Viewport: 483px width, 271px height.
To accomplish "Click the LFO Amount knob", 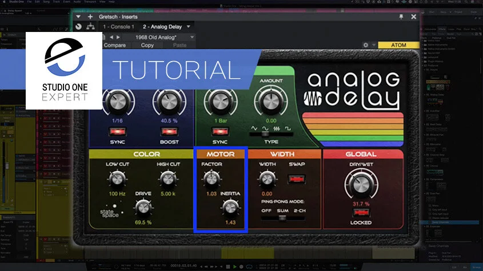I will tap(271, 101).
